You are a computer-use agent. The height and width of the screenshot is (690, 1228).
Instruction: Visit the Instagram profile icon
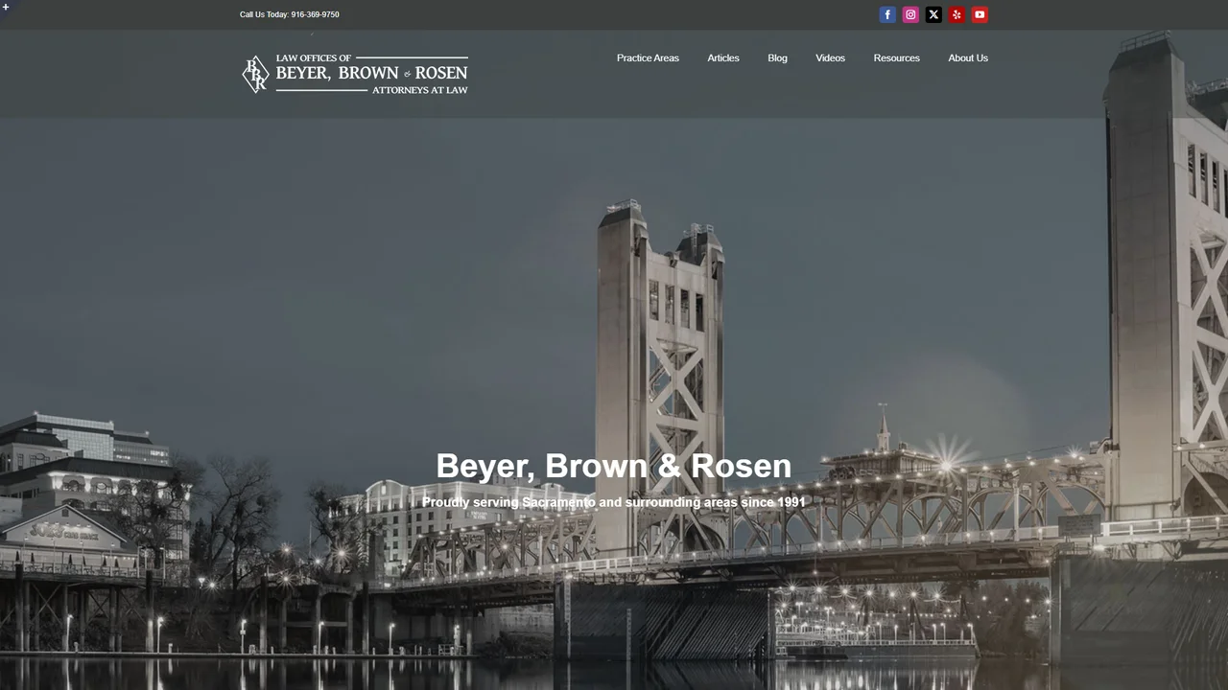pos(910,14)
